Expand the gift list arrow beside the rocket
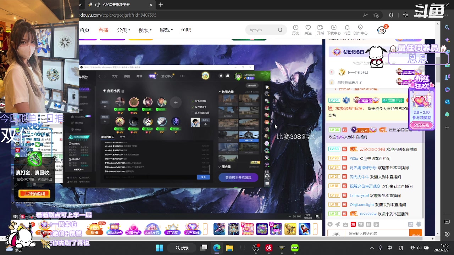 click(315, 229)
